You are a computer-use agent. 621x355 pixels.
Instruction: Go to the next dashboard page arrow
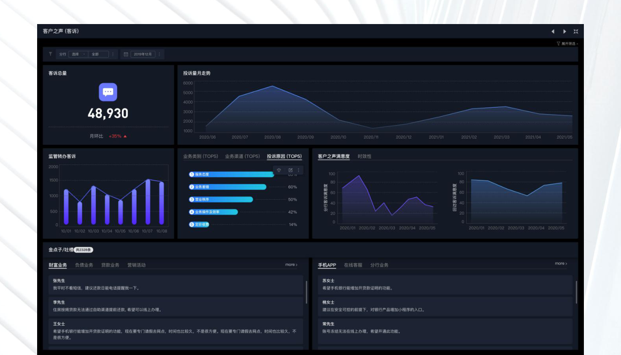(x=565, y=31)
